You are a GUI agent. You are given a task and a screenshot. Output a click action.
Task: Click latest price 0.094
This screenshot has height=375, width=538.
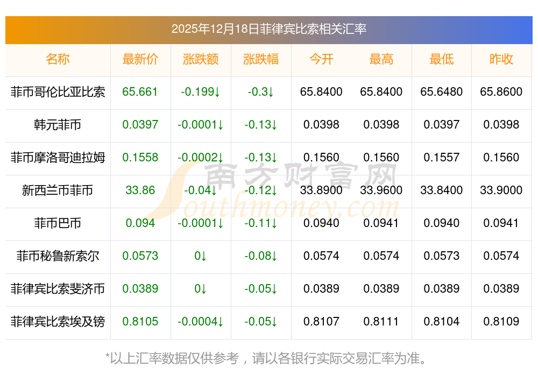pos(140,223)
